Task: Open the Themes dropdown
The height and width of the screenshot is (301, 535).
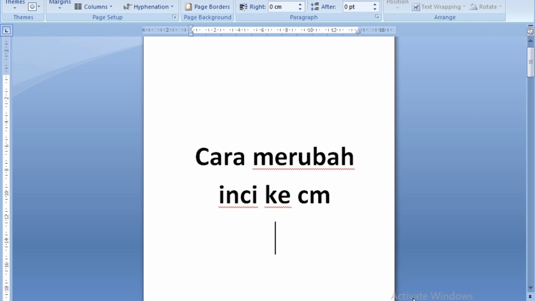Action: 15,5
